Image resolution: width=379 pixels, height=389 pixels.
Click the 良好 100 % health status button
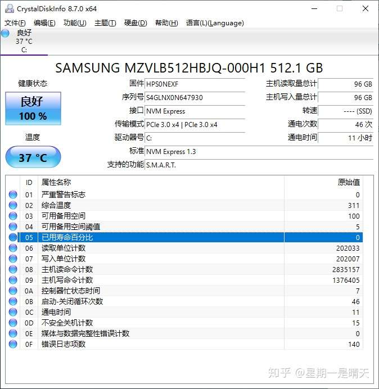coord(33,108)
